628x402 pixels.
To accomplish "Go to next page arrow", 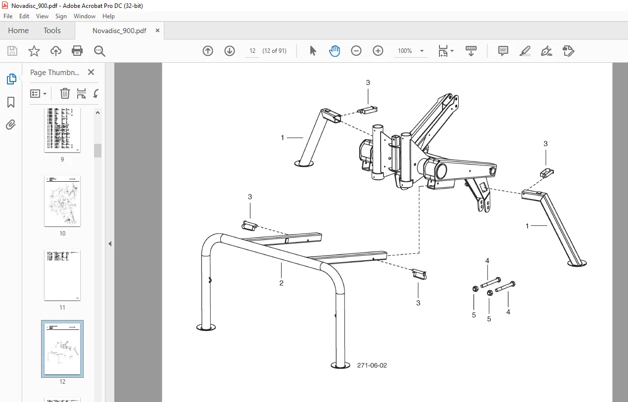I will tap(230, 51).
